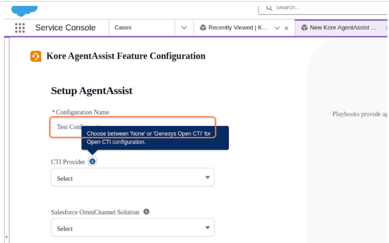
Task: Click Salesforce OmniChannel Solution info icon
Action: pos(146,212)
